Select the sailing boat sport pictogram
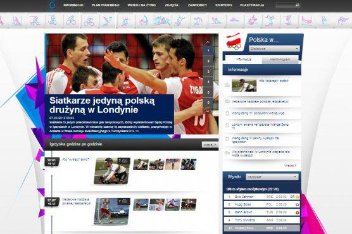The width and height of the screenshot is (352, 234). [x=17, y=21]
